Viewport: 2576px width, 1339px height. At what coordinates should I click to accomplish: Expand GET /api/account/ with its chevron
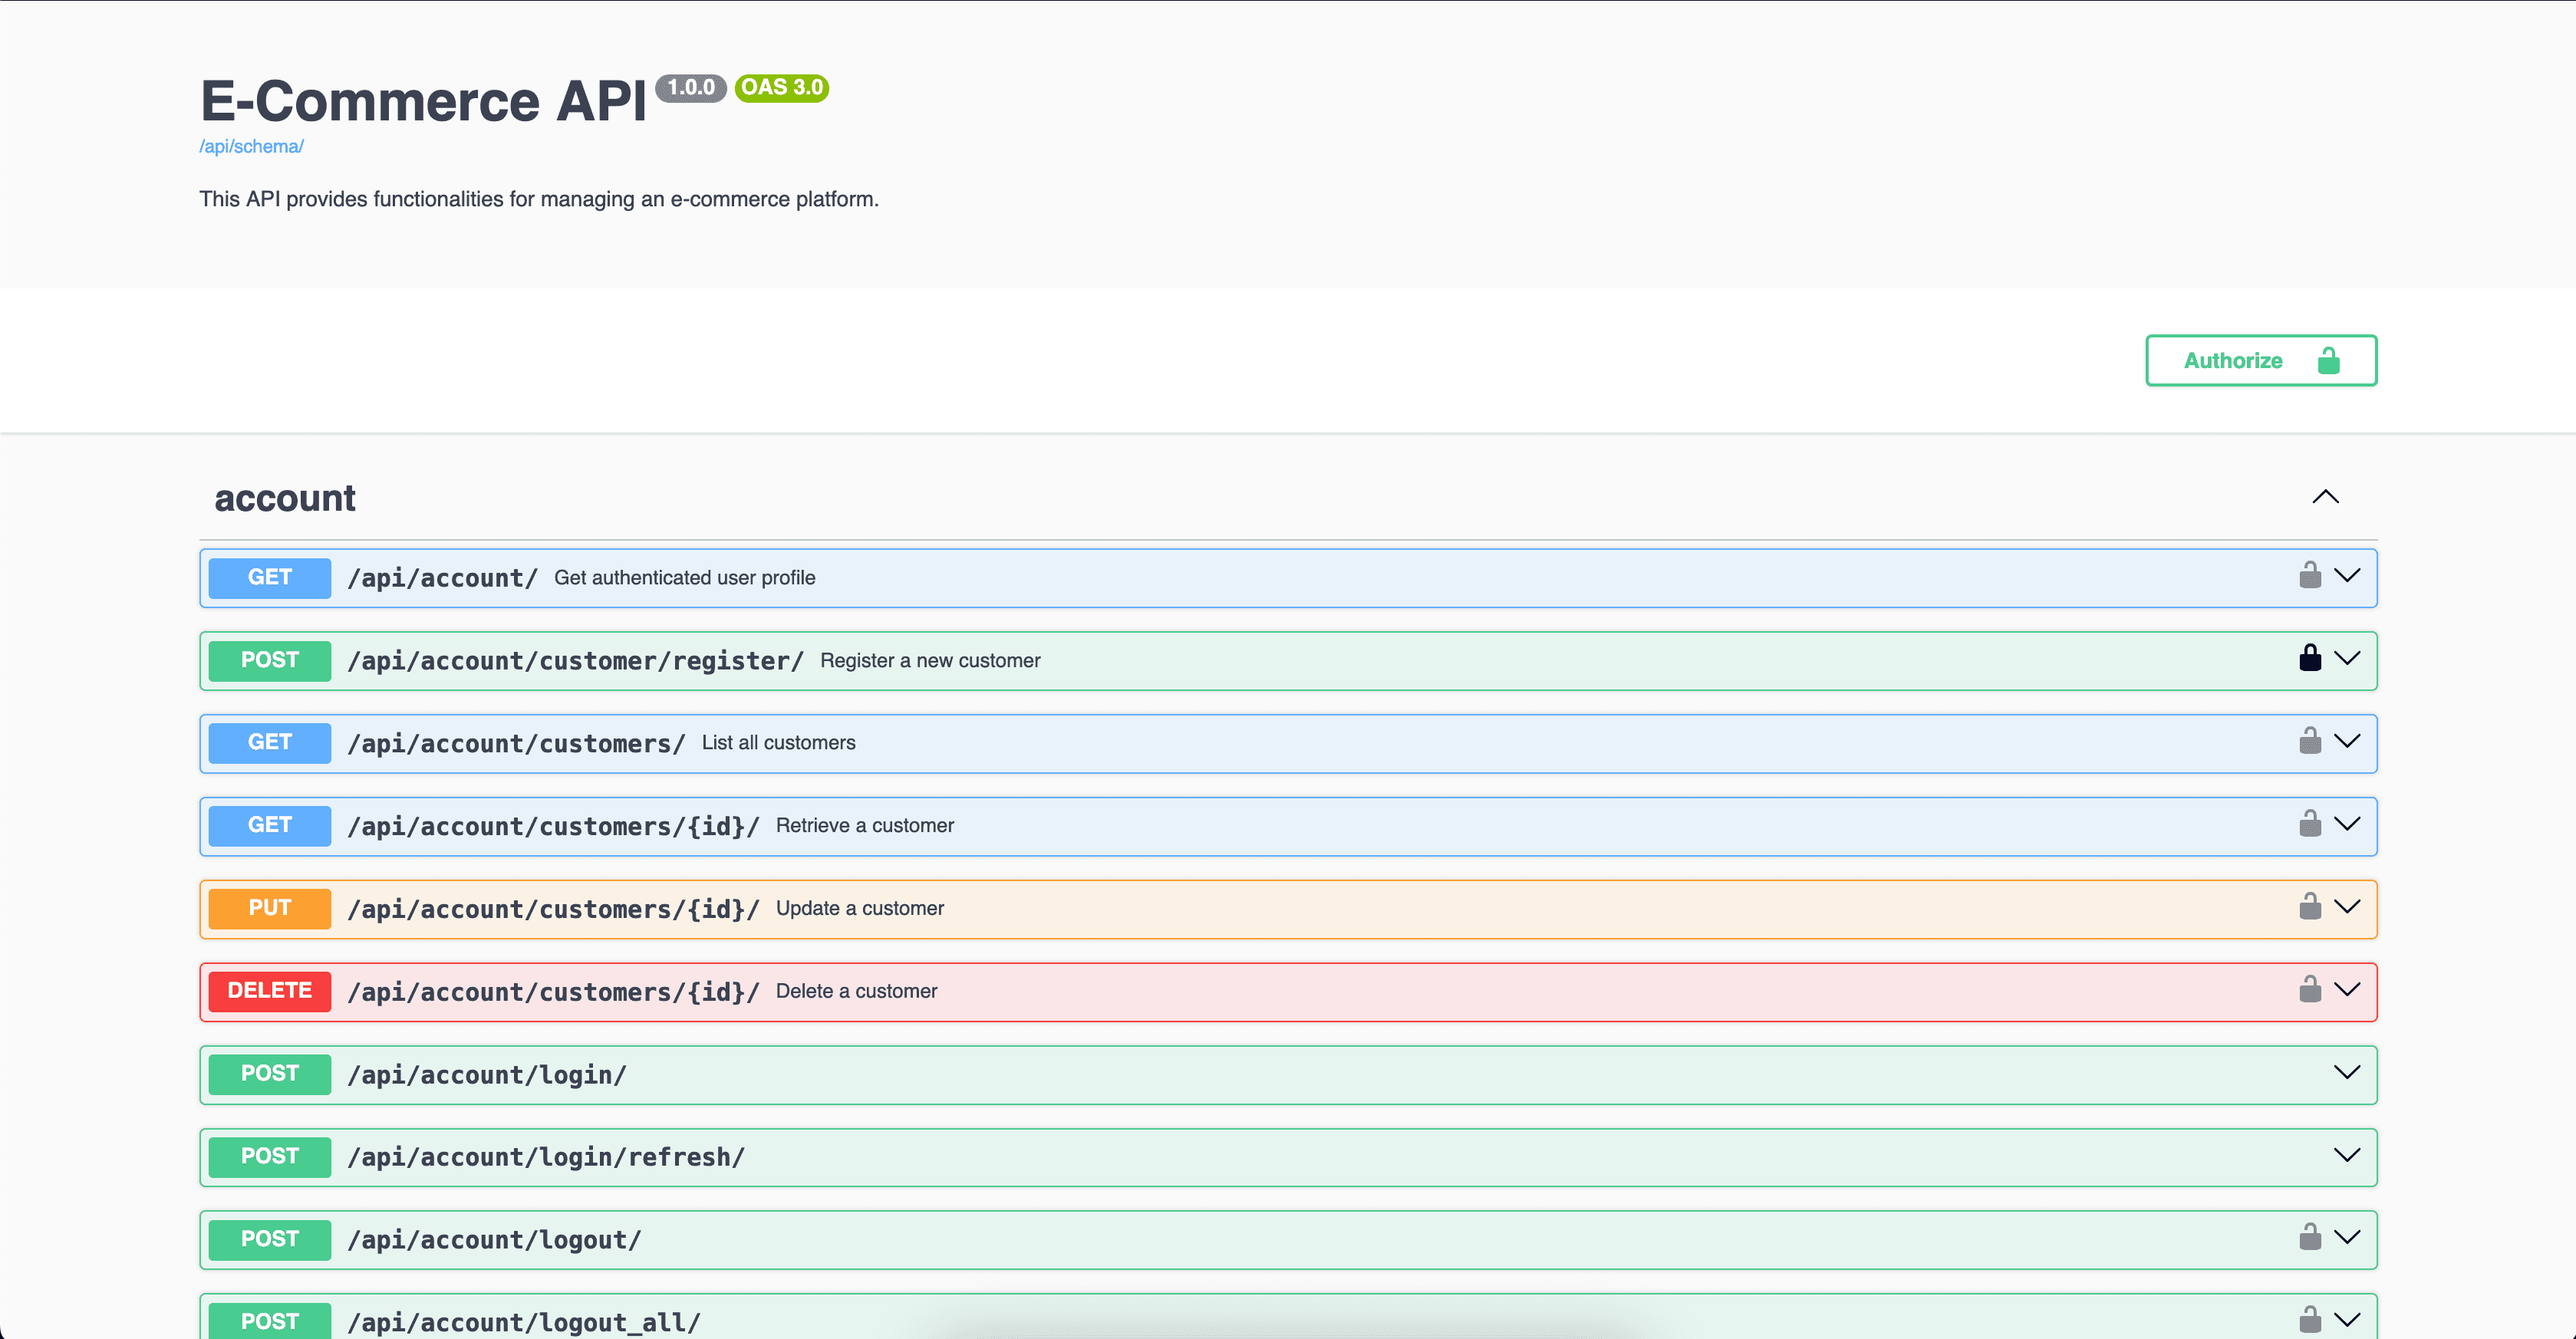2346,576
